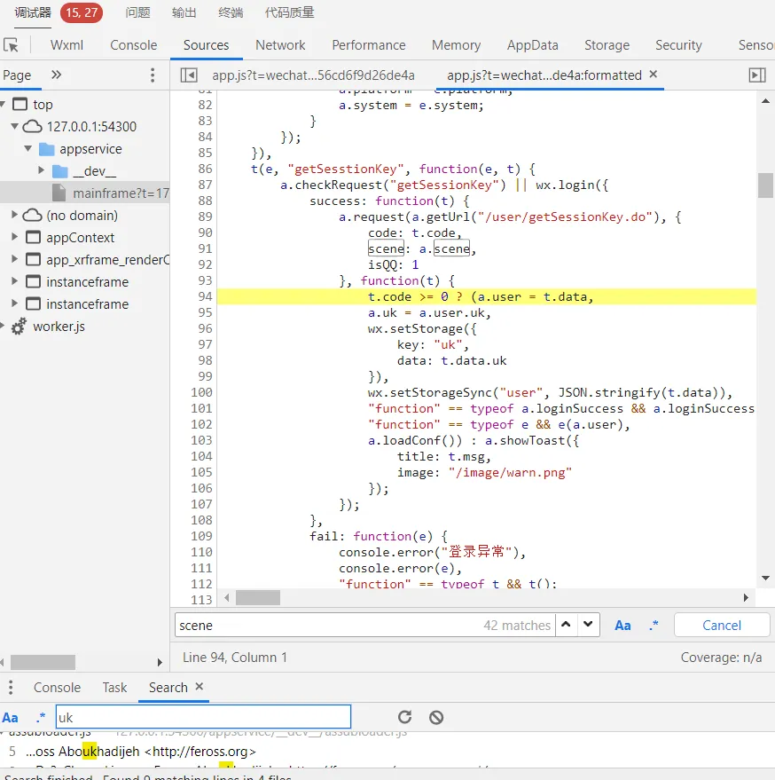
Task: Jump to previous scene match
Action: click(566, 625)
